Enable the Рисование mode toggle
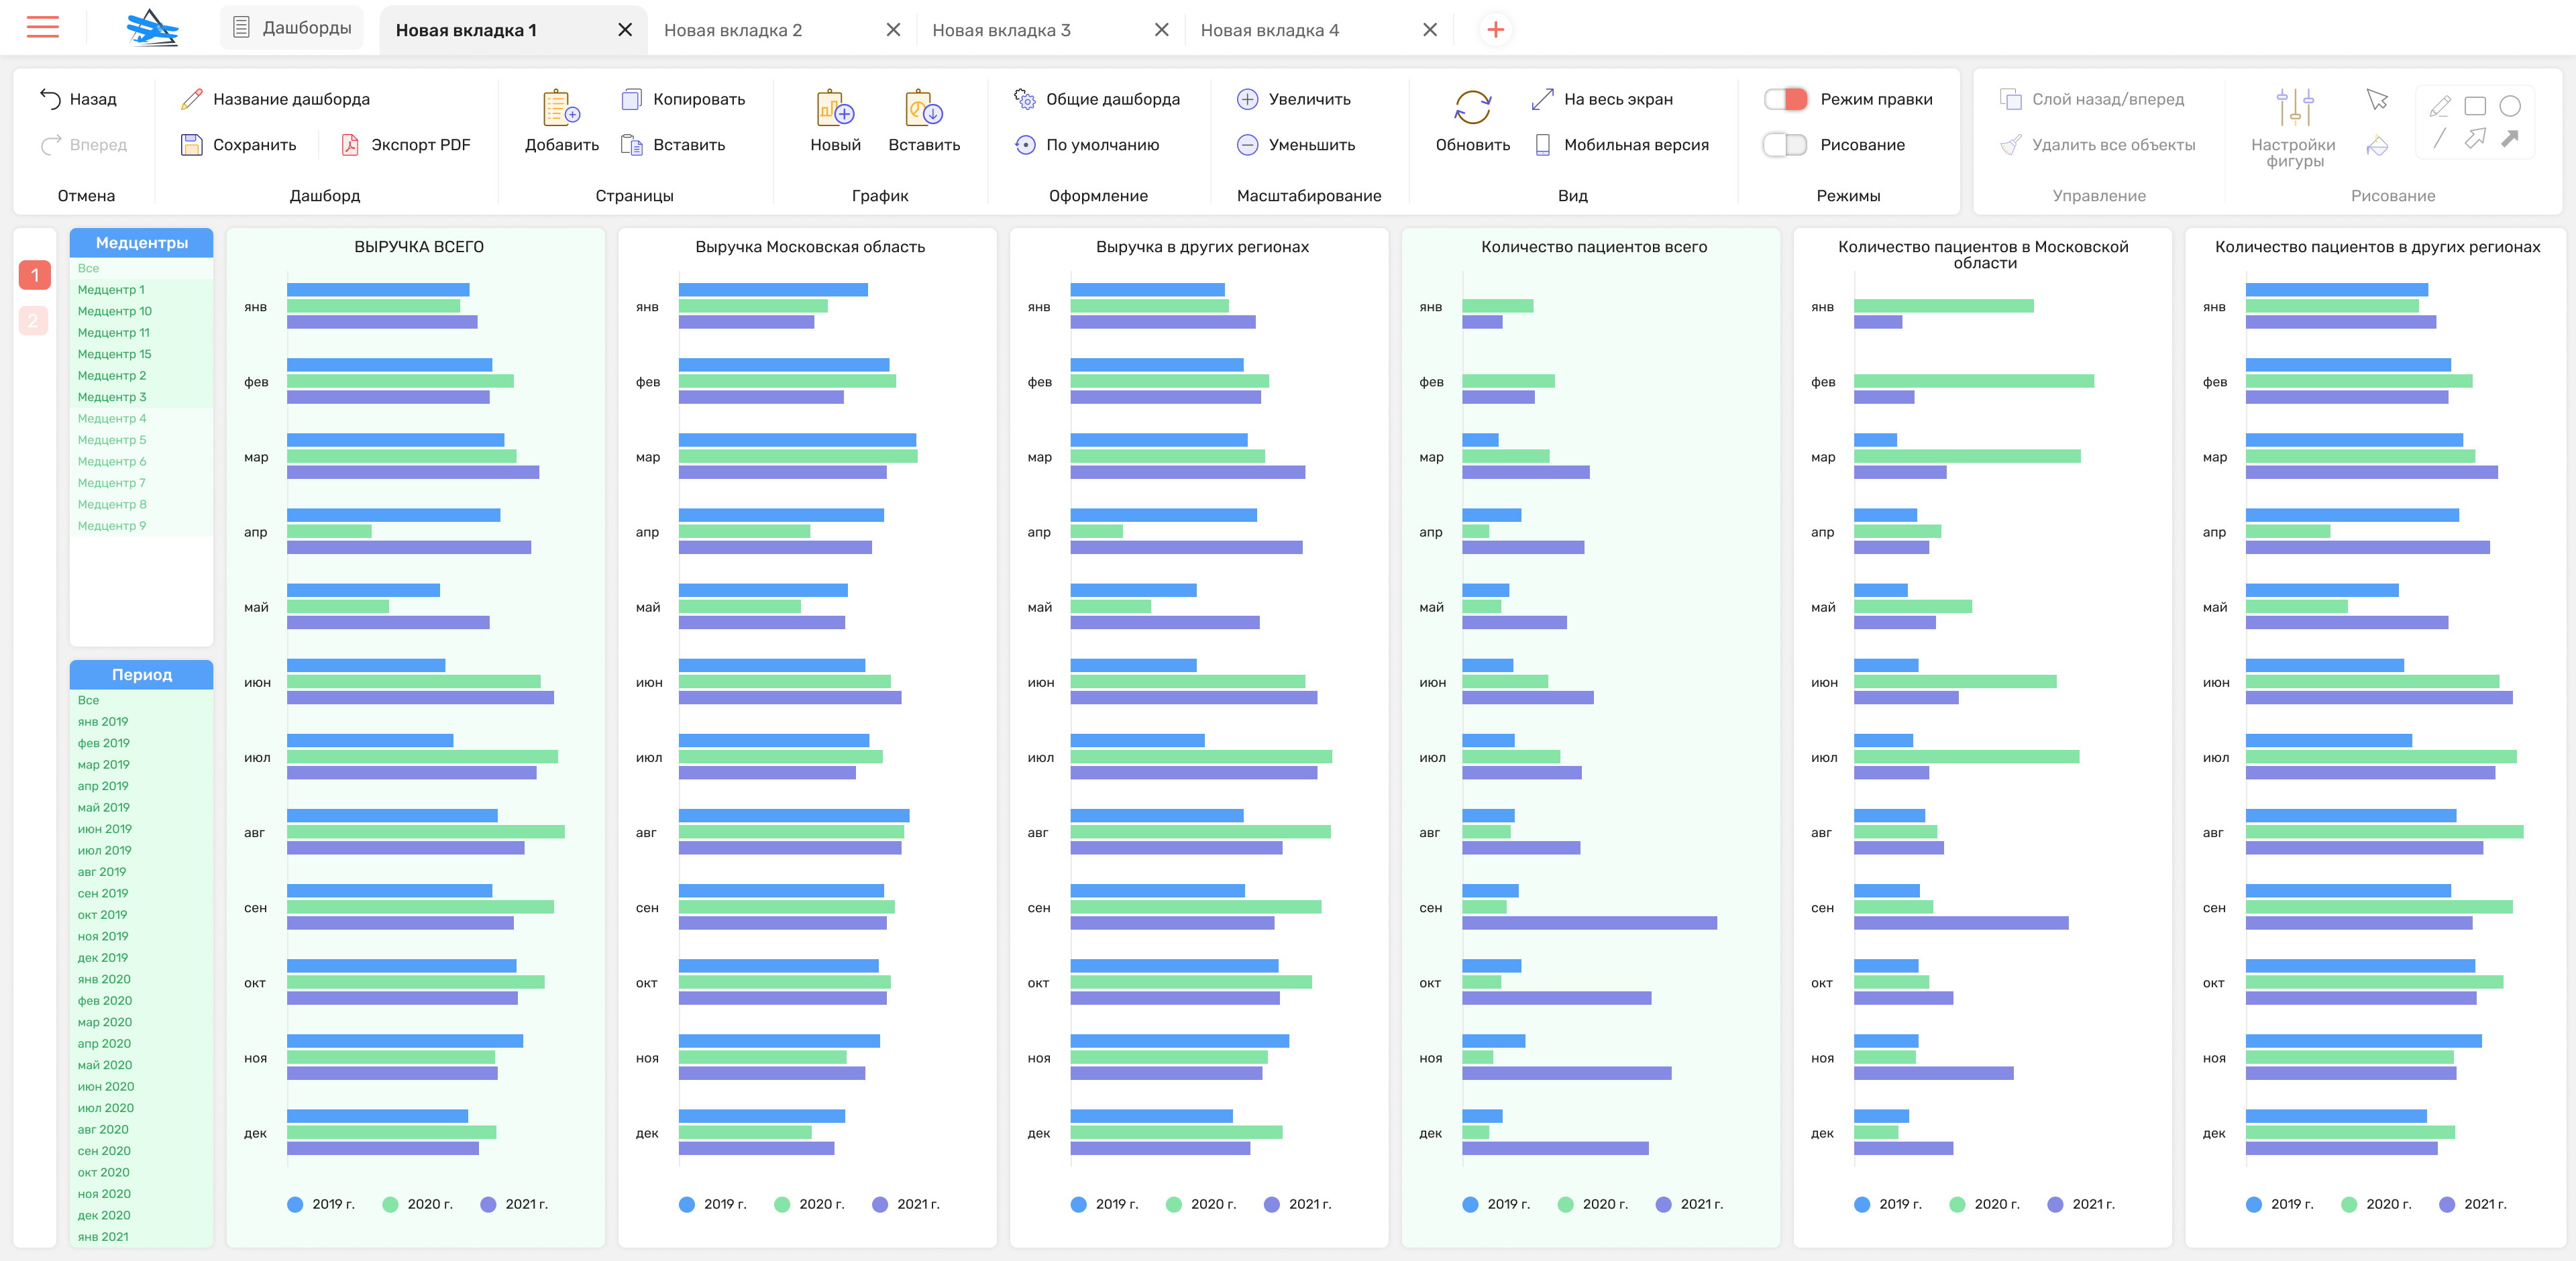Image resolution: width=2576 pixels, height=1261 pixels. pos(1785,145)
